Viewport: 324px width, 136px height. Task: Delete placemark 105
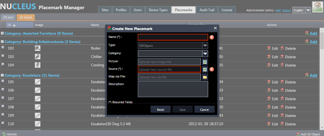coord(288,82)
